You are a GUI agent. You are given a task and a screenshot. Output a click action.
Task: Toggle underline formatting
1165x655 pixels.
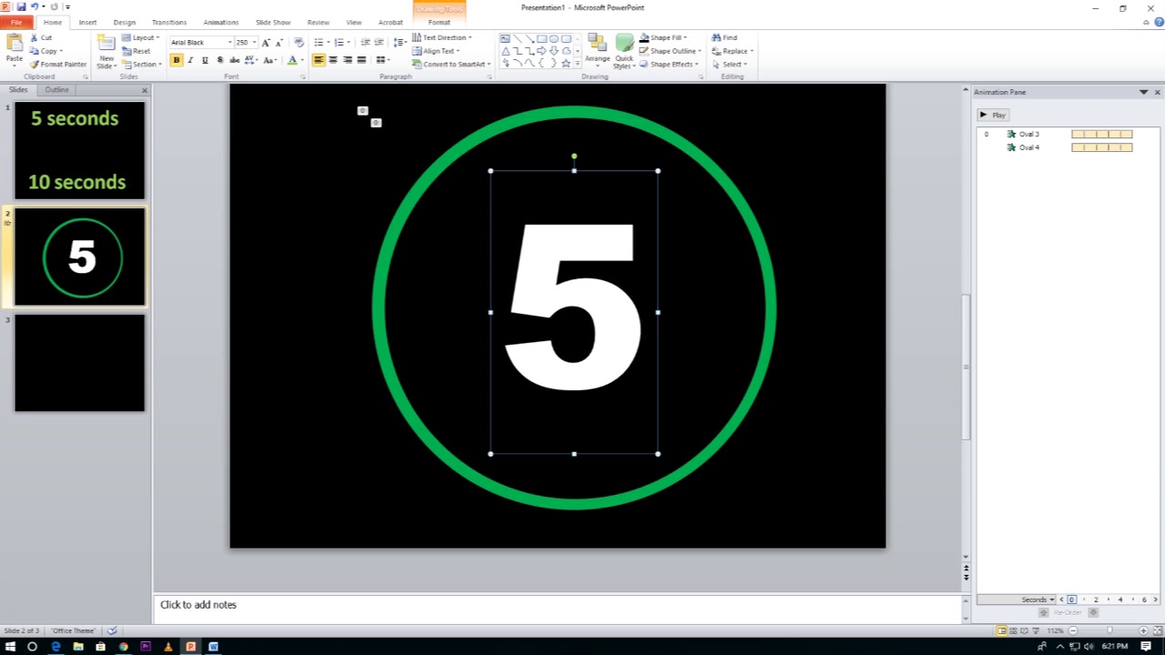(205, 60)
